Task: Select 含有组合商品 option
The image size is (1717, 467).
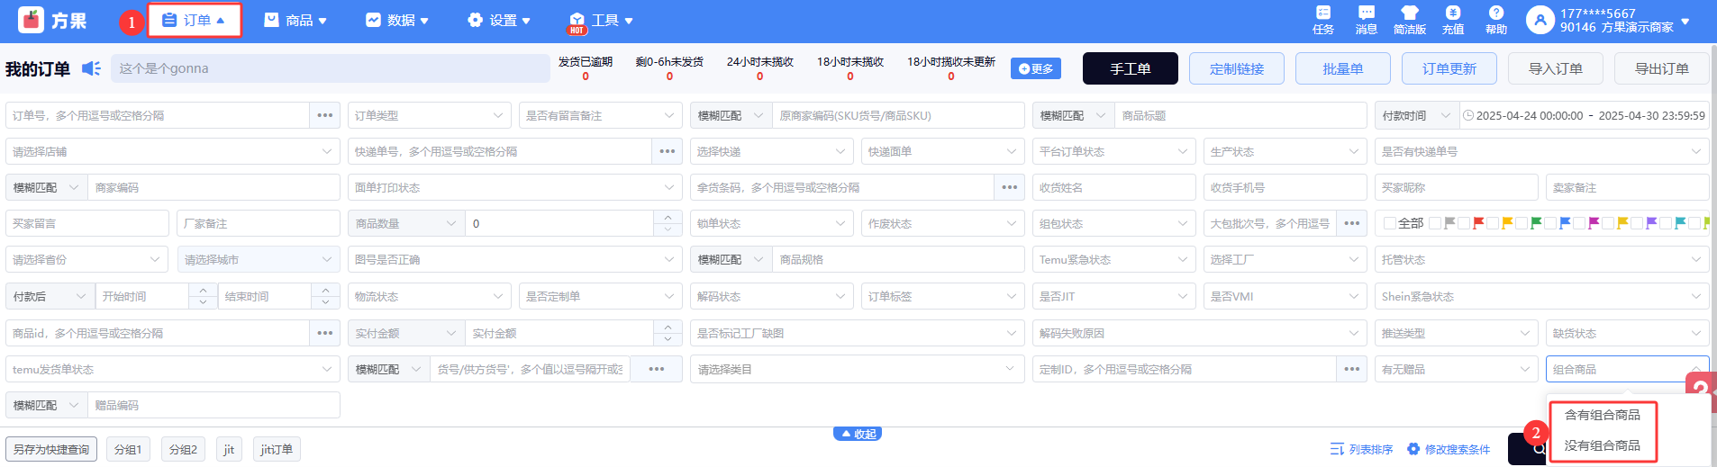Action: pyautogui.click(x=1602, y=415)
